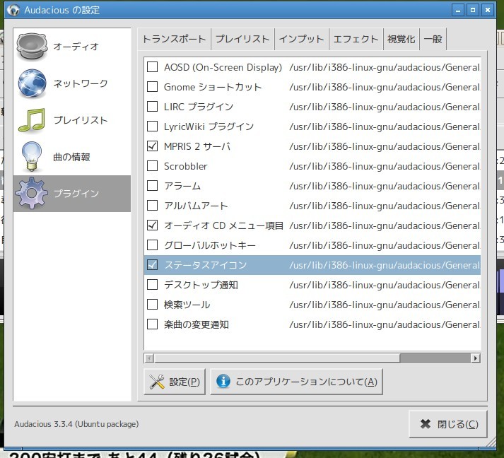Click the horizontal scrollbar thumb
The height and width of the screenshot is (458, 504).
(x=277, y=358)
